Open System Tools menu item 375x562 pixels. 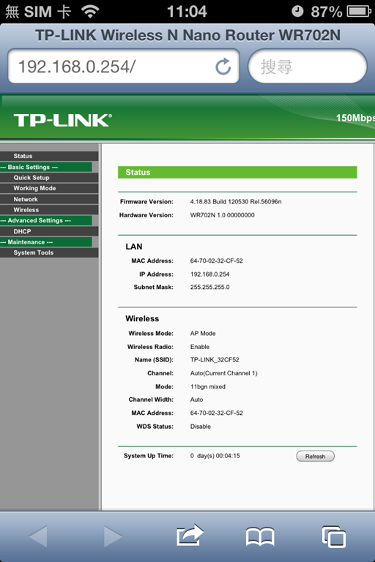49,252
